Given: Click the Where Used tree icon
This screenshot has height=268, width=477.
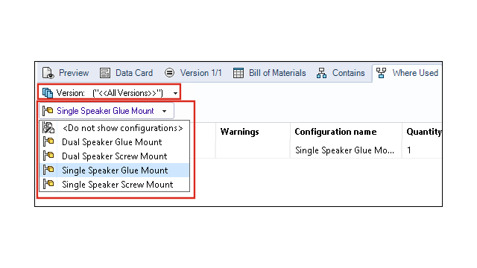Looking at the screenshot, I should pyautogui.click(x=381, y=73).
